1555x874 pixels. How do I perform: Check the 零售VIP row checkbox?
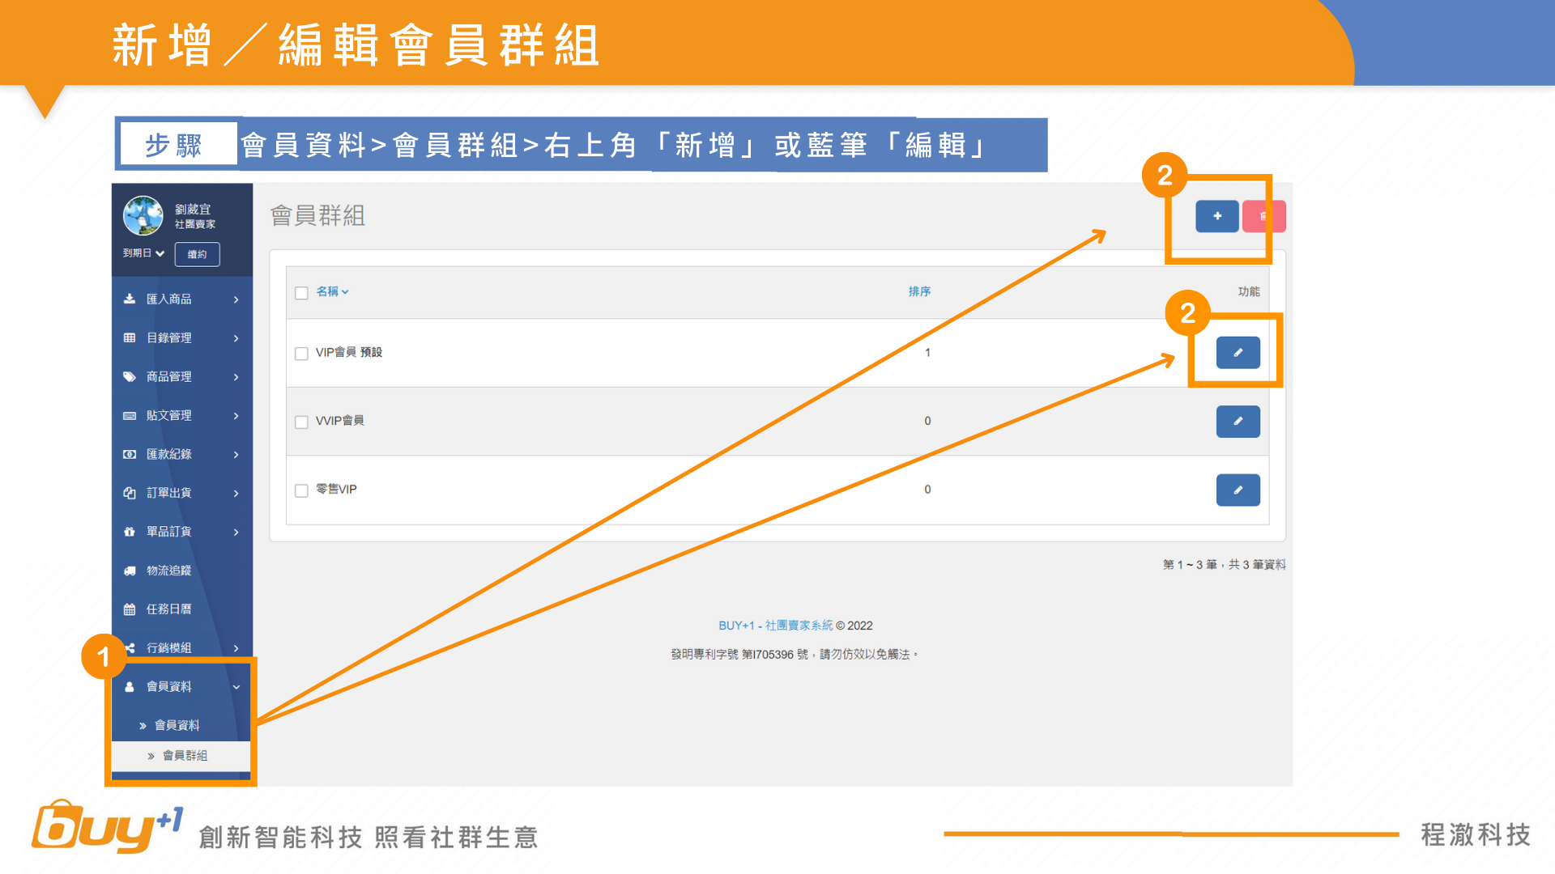click(x=301, y=490)
